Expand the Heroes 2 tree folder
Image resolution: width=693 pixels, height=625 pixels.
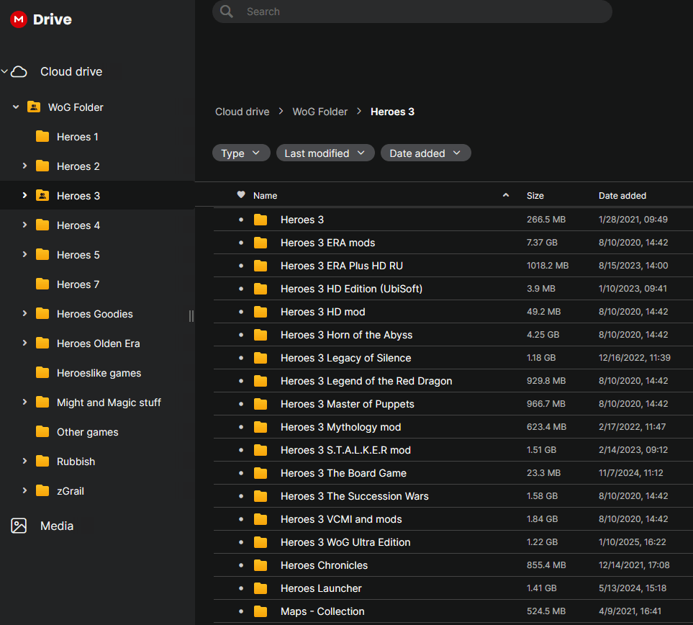pyautogui.click(x=24, y=166)
